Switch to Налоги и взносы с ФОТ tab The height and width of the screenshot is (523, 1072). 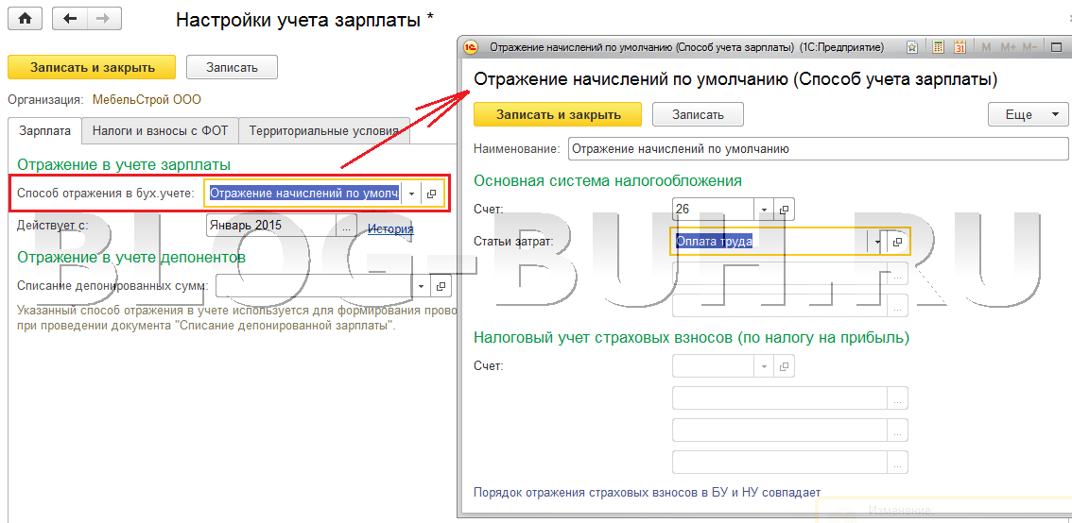pyautogui.click(x=160, y=131)
